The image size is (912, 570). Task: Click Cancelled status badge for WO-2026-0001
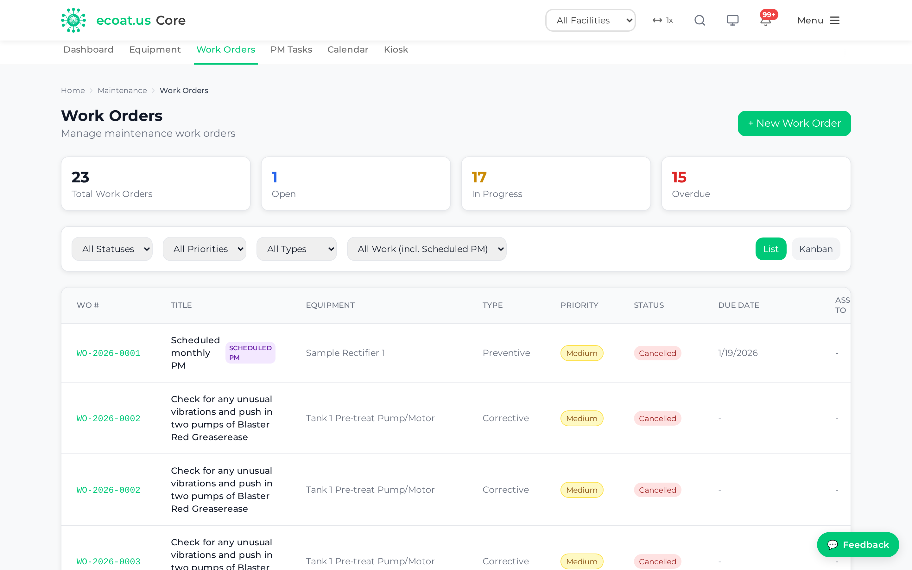tap(657, 353)
